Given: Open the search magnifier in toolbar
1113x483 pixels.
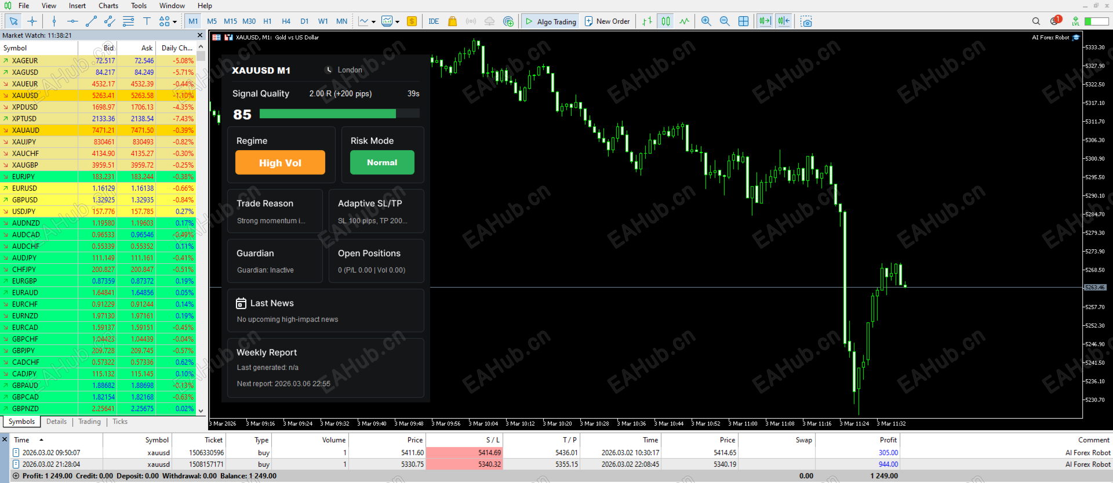Looking at the screenshot, I should tap(1036, 21).
